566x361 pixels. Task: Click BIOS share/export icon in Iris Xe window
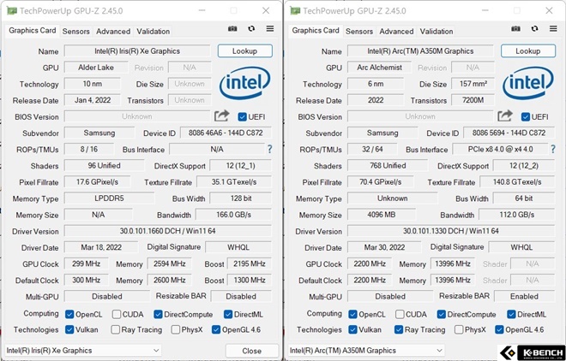tap(221, 115)
